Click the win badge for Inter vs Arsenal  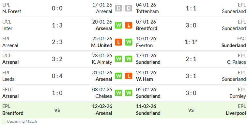pos(118,25)
